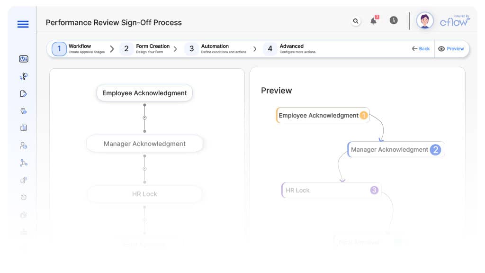
Task: Click the info circle icon
Action: tap(394, 20)
